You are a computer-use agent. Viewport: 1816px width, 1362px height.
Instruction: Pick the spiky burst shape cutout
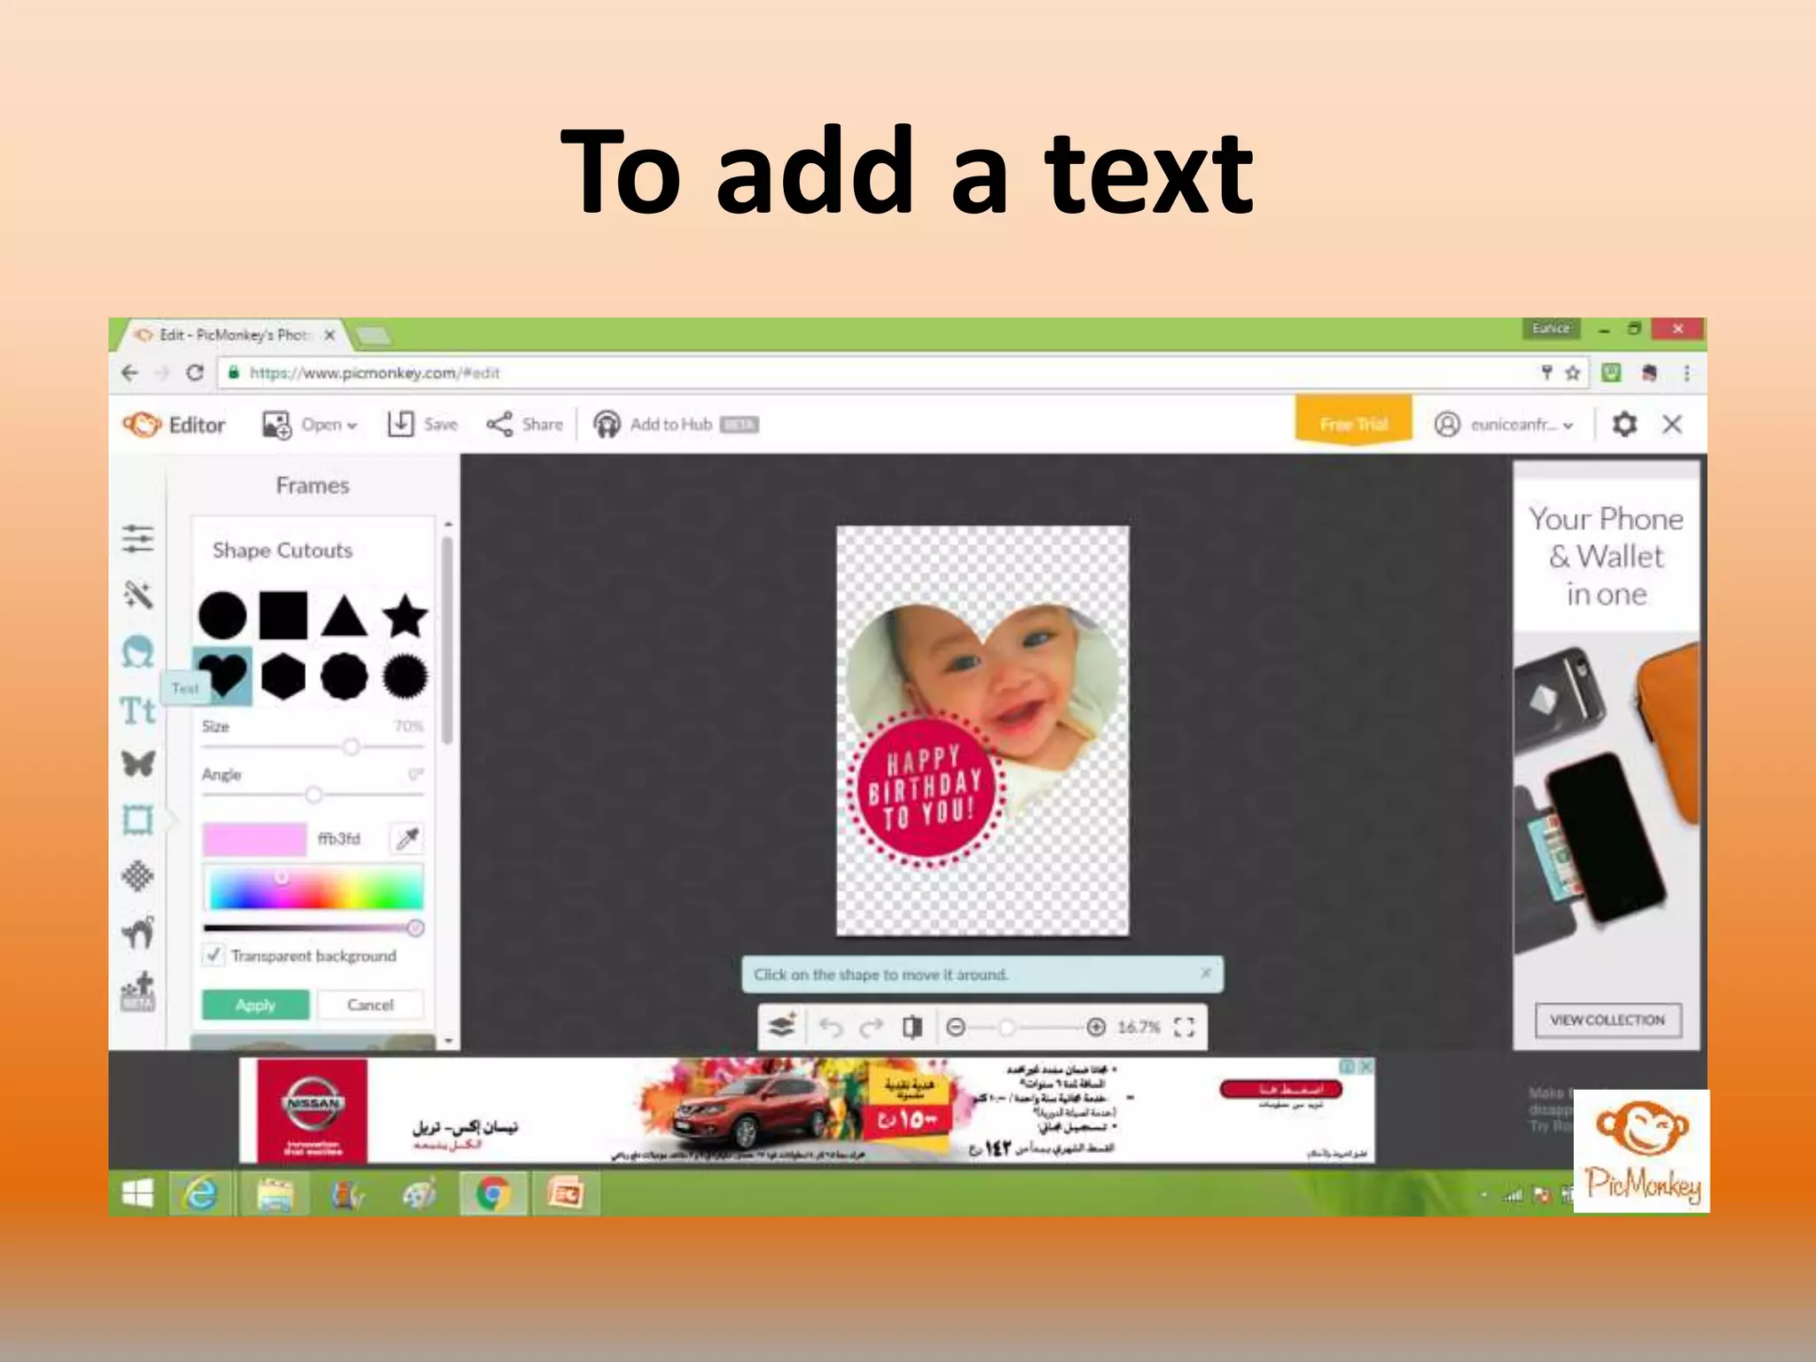(x=405, y=677)
